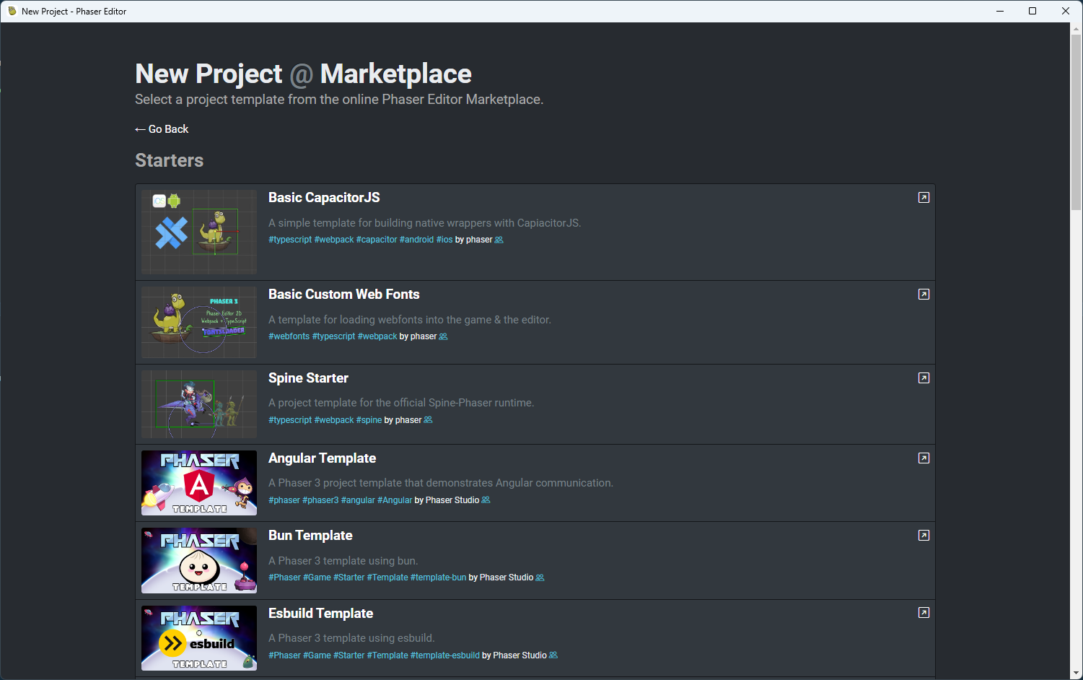Click author icon next to phaser in CapacitorJS row
Image resolution: width=1083 pixels, height=680 pixels.
(x=499, y=240)
